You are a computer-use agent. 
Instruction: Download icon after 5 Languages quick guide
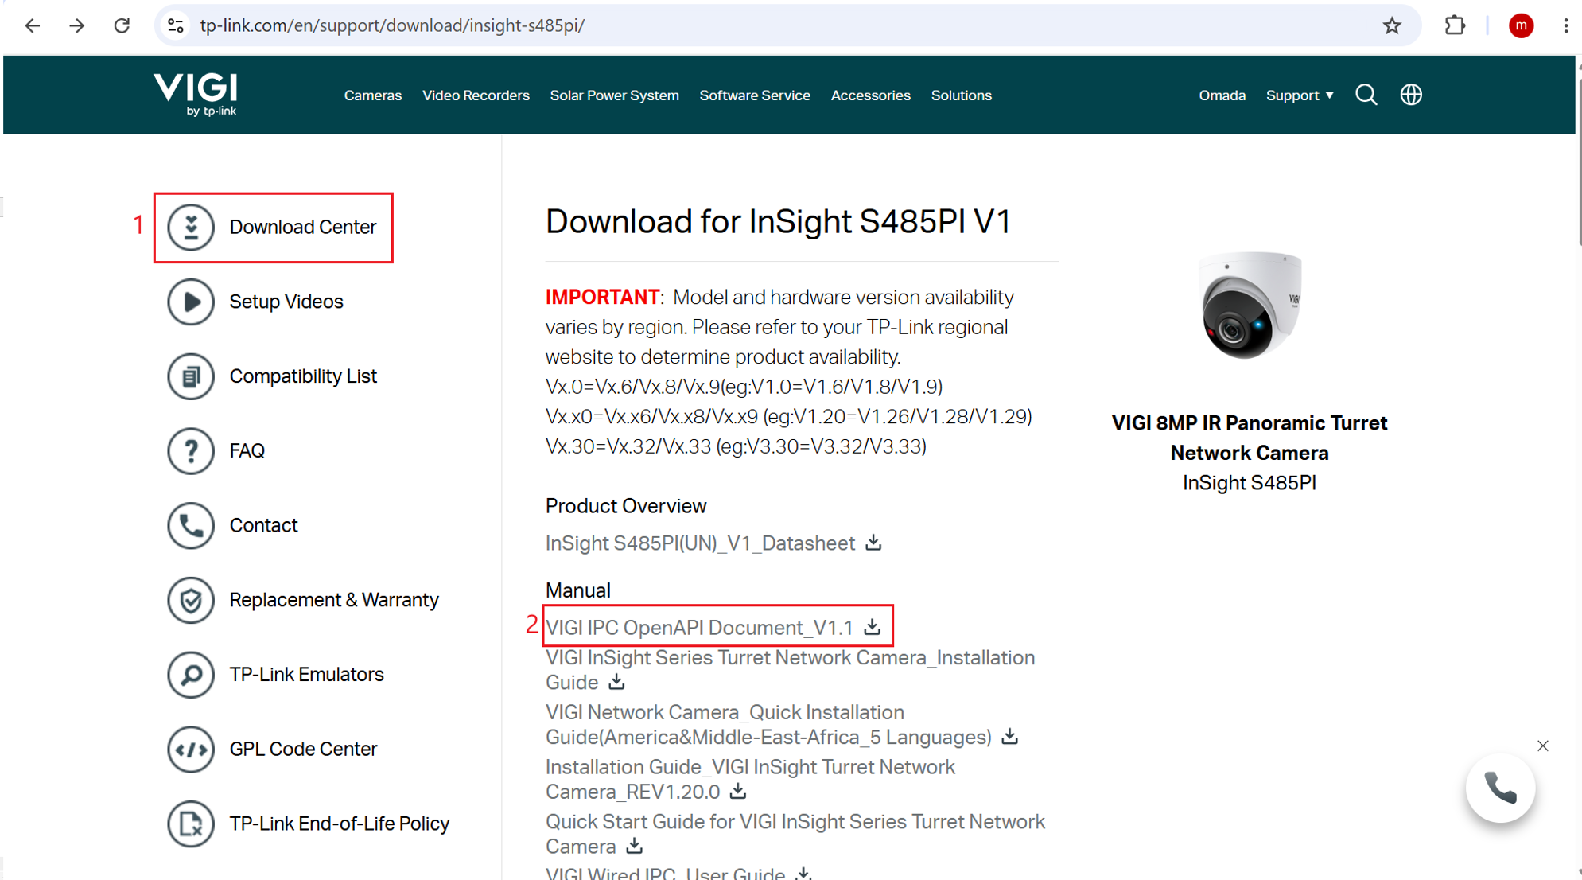(1009, 736)
